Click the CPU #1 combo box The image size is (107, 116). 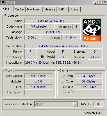tap(56, 104)
